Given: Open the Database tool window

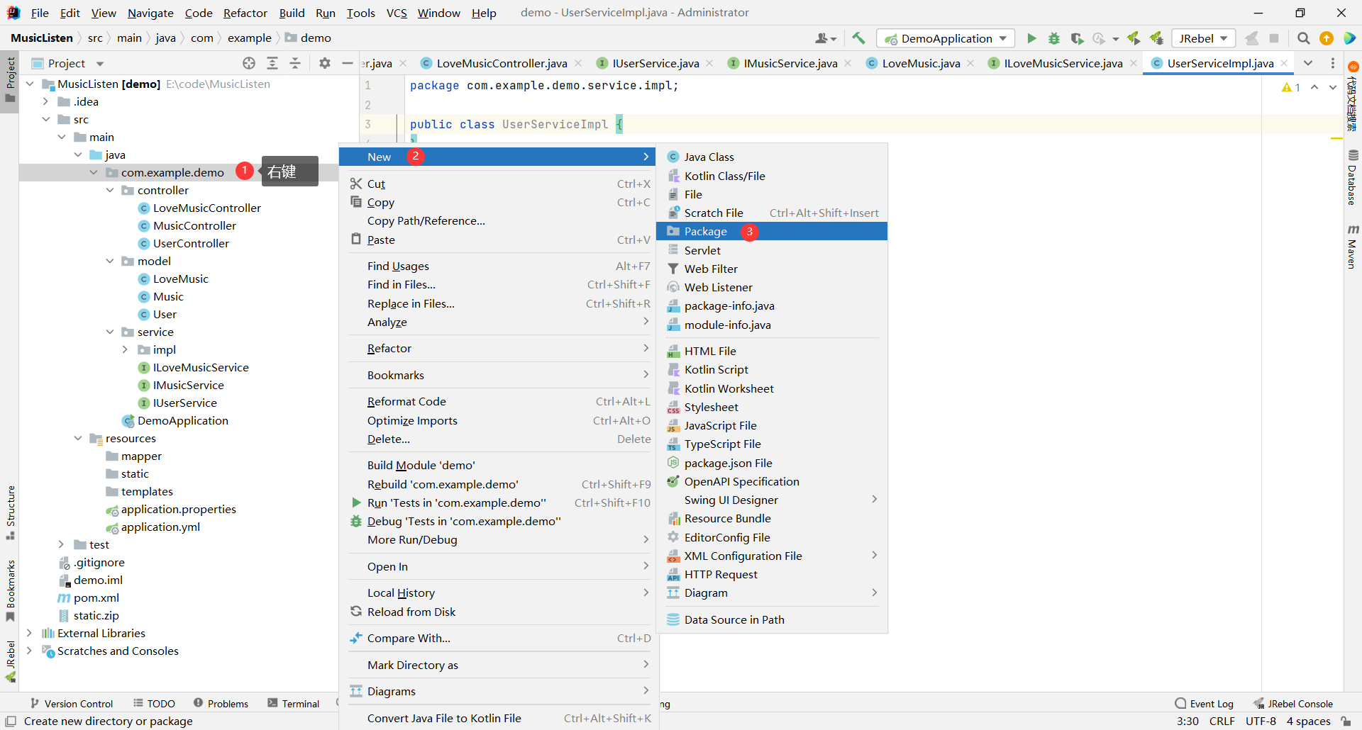Looking at the screenshot, I should coord(1353,177).
